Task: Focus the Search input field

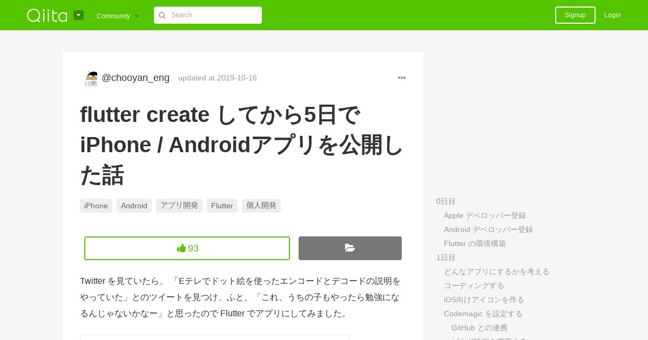Action: 208,15
